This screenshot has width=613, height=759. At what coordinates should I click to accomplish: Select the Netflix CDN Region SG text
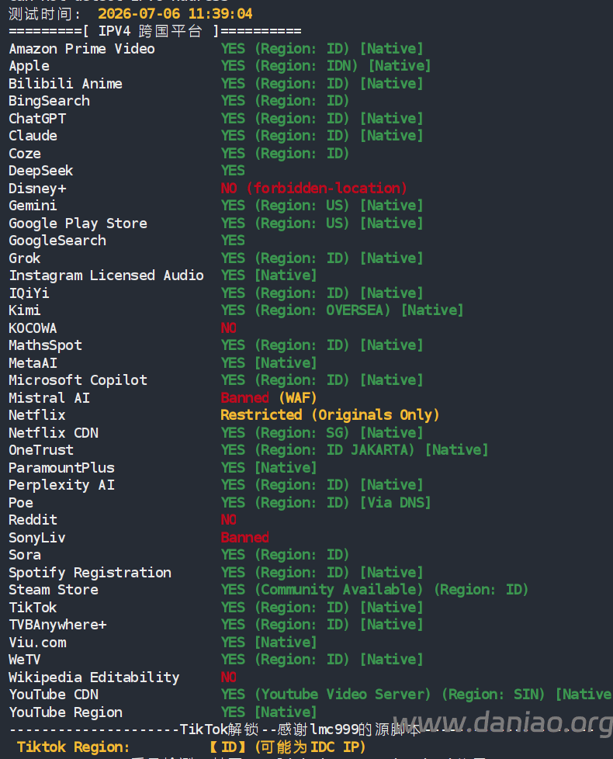(302, 433)
